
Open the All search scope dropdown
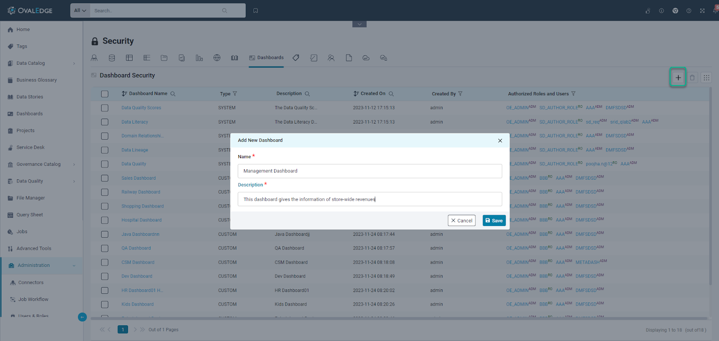pyautogui.click(x=80, y=11)
